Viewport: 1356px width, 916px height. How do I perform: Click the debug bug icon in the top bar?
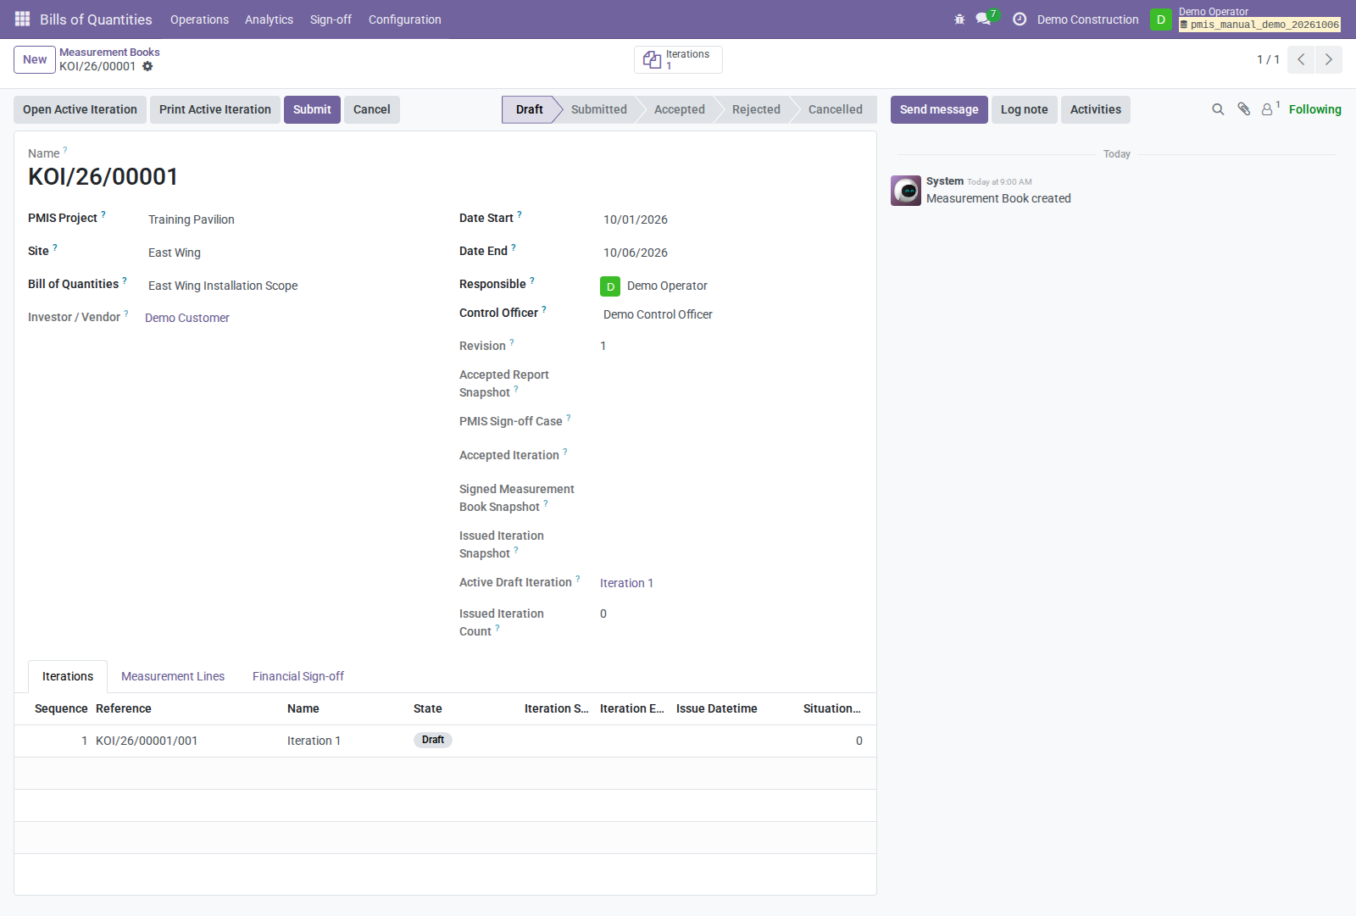(959, 19)
